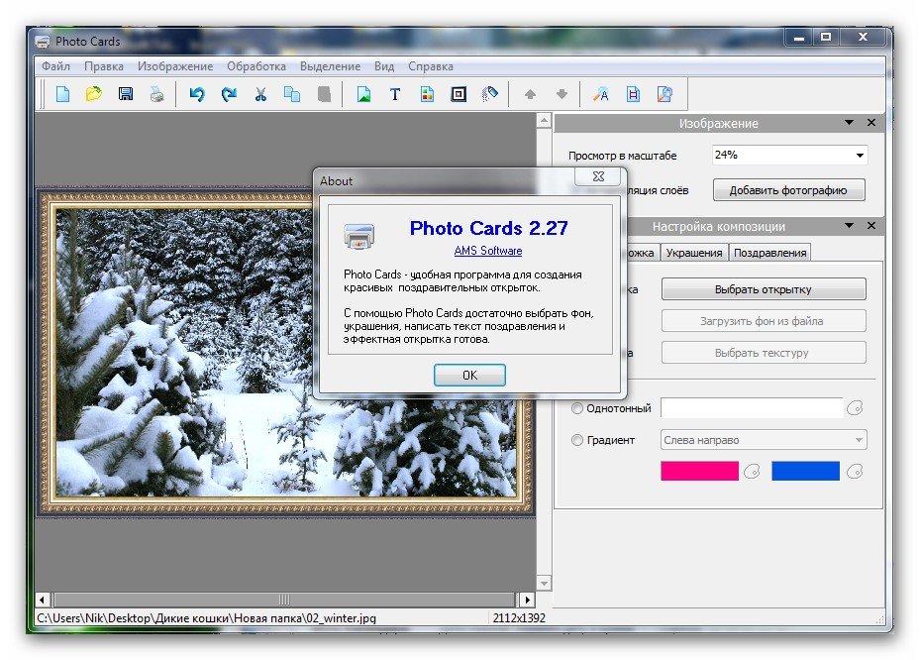Close the Настройка композиции panel
Image resolution: width=920 pixels, height=660 pixels.
pos(871,226)
